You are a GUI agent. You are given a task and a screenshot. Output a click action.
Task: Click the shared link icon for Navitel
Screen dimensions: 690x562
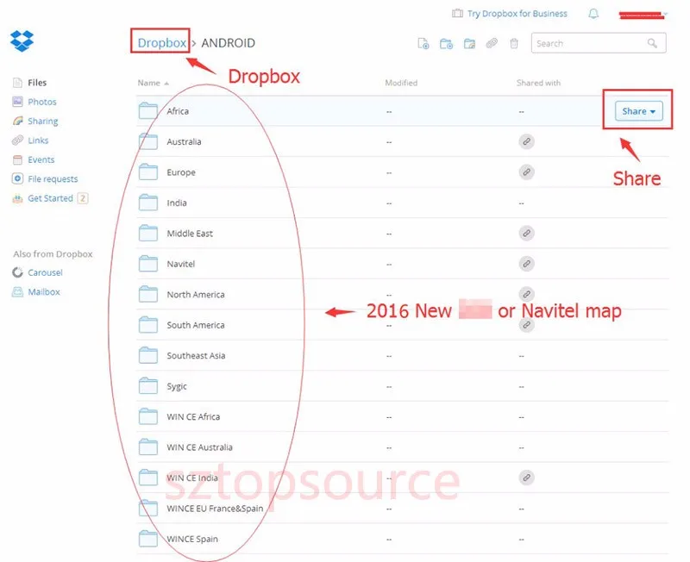pos(526,264)
